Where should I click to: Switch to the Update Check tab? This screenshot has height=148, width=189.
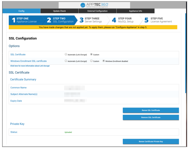tap(59, 11)
